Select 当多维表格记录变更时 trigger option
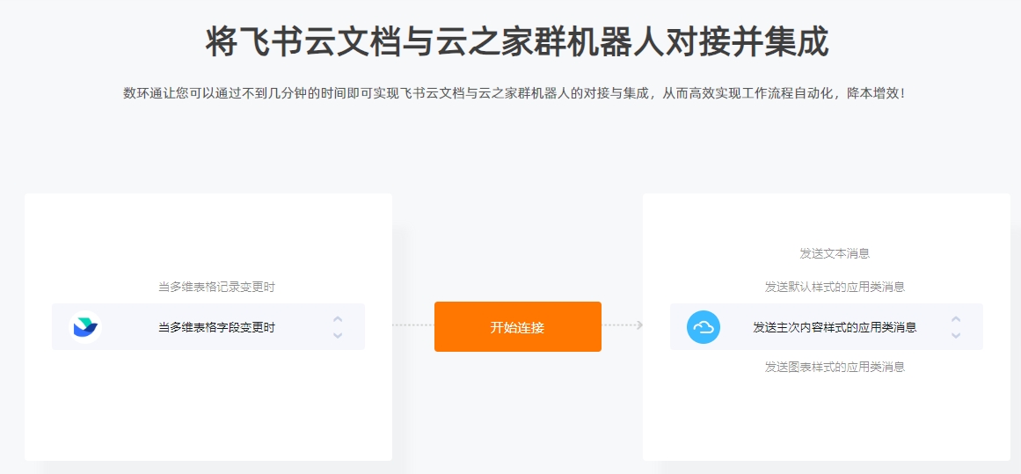Image resolution: width=1021 pixels, height=474 pixels. tap(217, 288)
